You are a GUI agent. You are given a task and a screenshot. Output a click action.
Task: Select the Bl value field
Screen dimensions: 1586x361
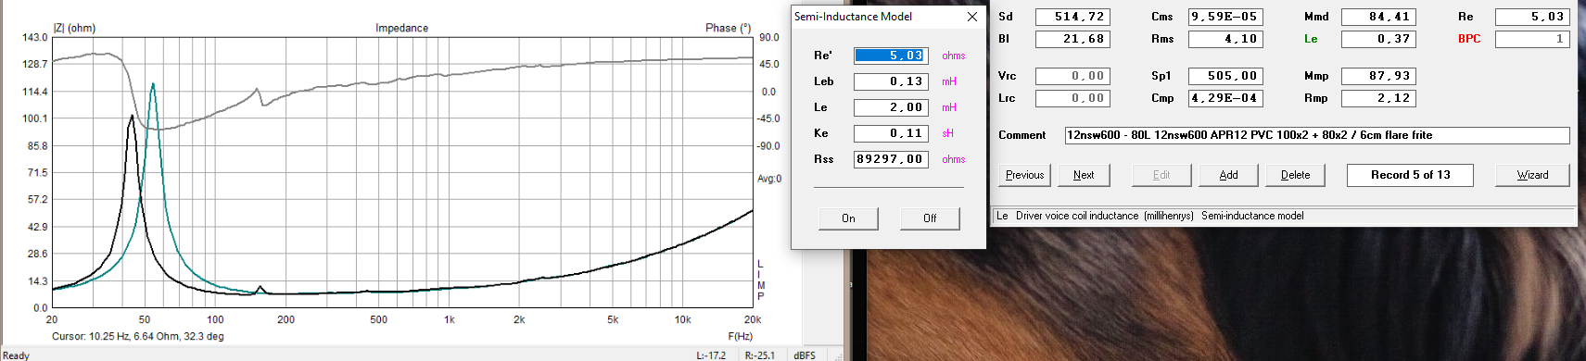[x=1072, y=39]
